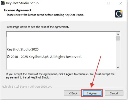Click the greyed-out maximize button
This screenshot has height=100, width=128.
[x=108, y=3]
